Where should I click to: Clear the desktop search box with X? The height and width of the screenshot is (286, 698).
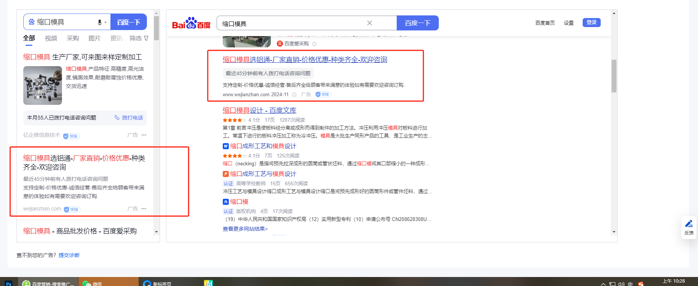click(x=370, y=23)
